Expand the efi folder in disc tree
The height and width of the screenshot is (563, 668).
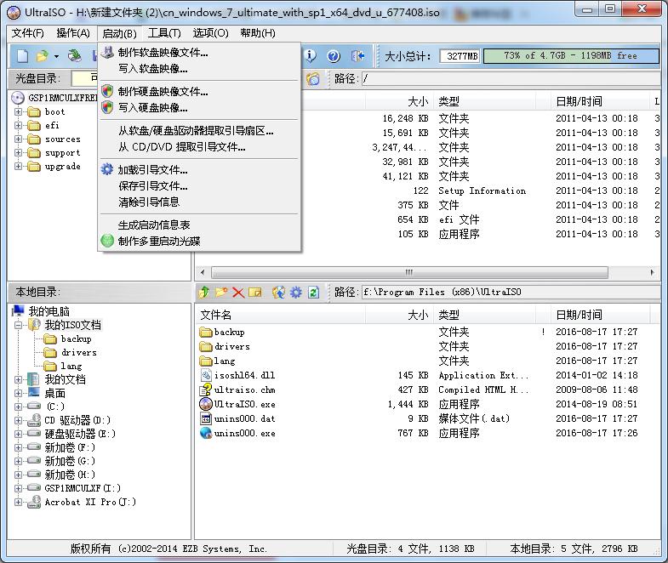18,125
